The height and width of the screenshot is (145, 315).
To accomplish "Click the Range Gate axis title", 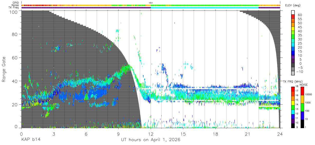I will click(4, 69).
